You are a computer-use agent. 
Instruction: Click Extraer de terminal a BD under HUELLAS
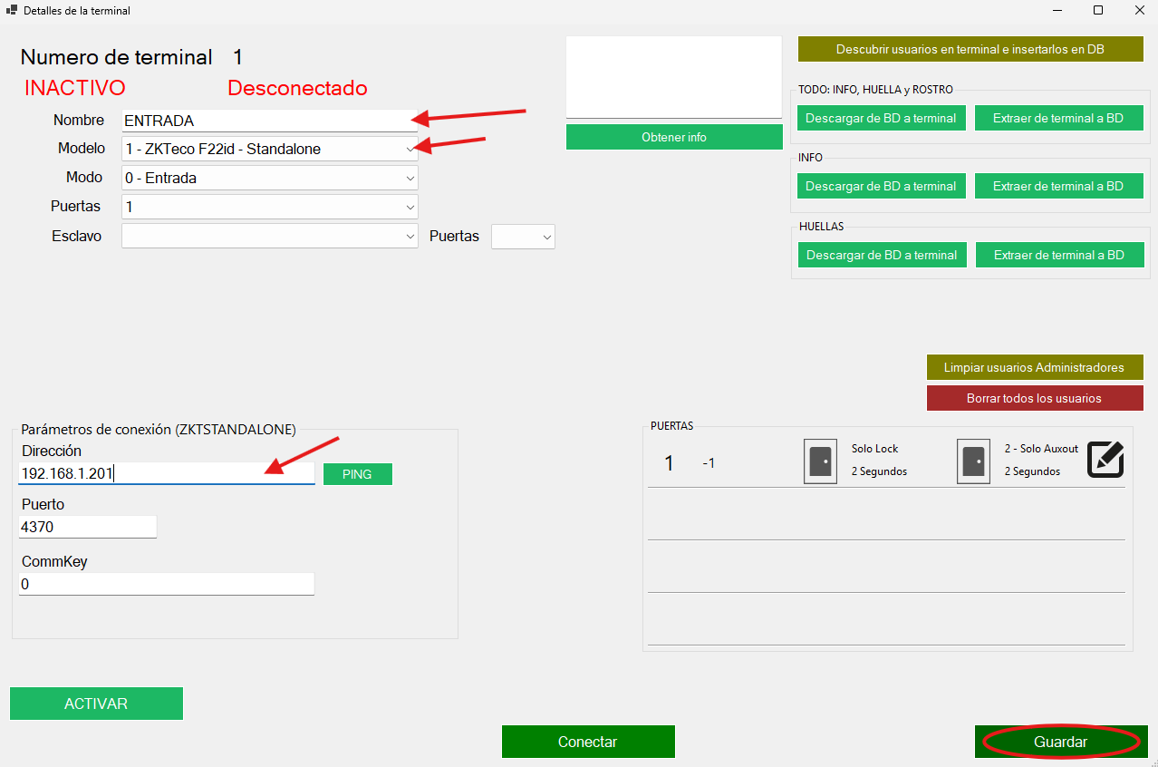1058,255
